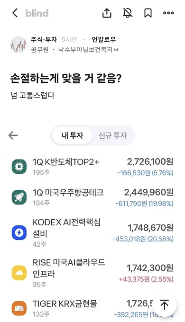
Task: Tap the green chip icon for 1Q K반도체TOP2+
Action: point(19,167)
